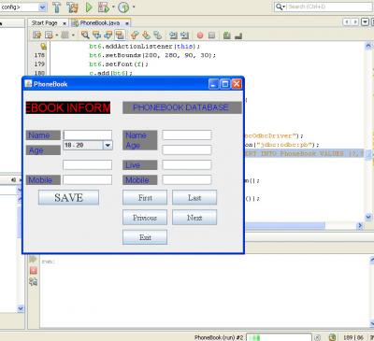Jump to previous bookmark icon
Screen dimensions: 374x341
(135, 35)
